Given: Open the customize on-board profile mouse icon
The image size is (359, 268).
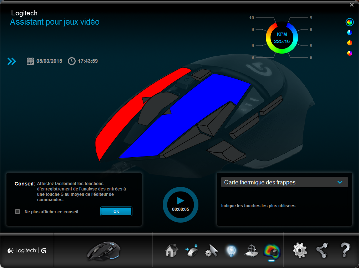Looking at the screenshot, I should [x=192, y=250].
